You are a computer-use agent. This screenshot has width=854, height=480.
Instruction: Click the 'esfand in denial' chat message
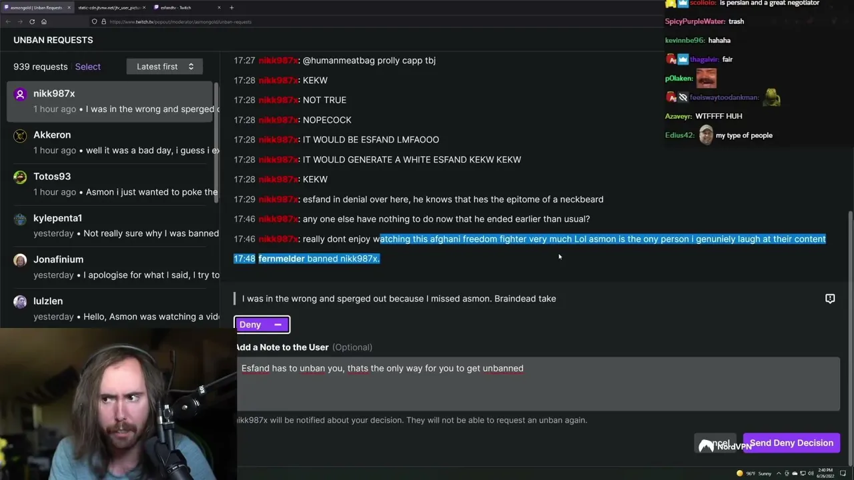pos(453,199)
